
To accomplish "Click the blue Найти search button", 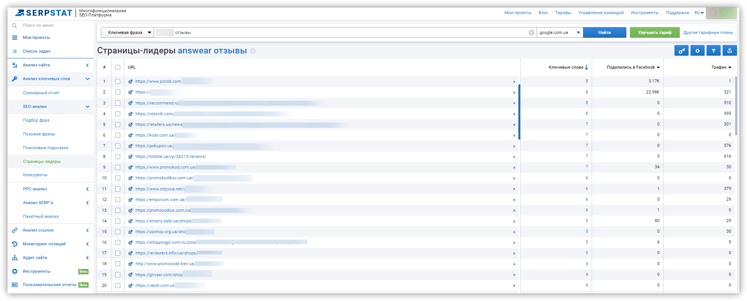I will click(x=605, y=33).
